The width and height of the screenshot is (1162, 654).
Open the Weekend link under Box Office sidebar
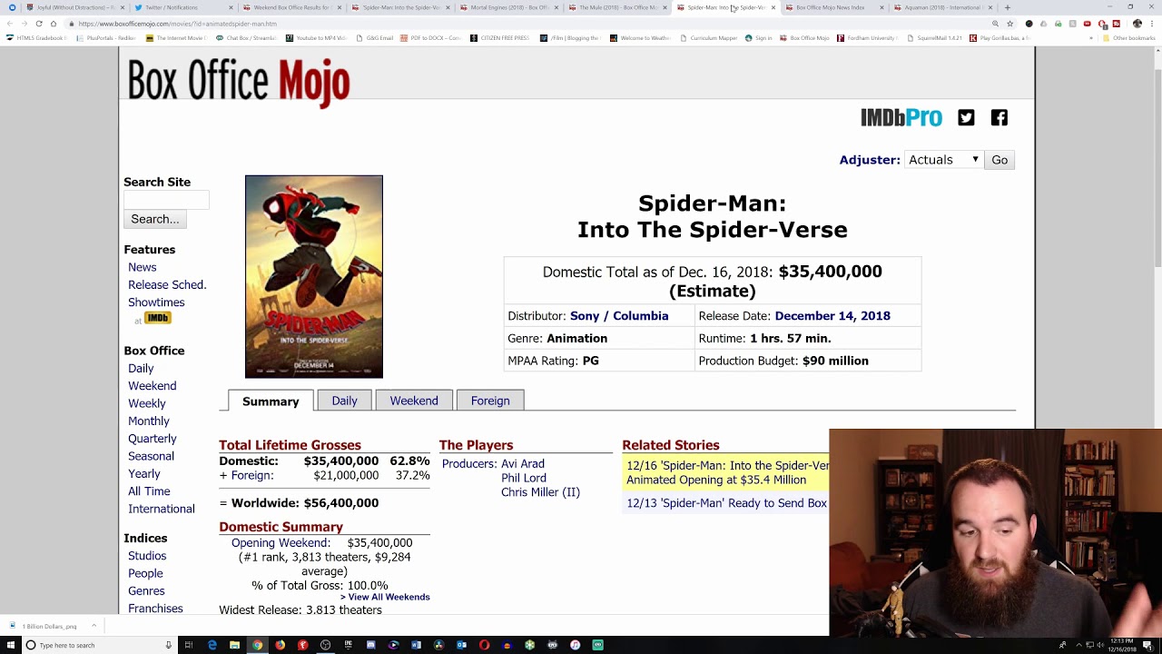(153, 386)
